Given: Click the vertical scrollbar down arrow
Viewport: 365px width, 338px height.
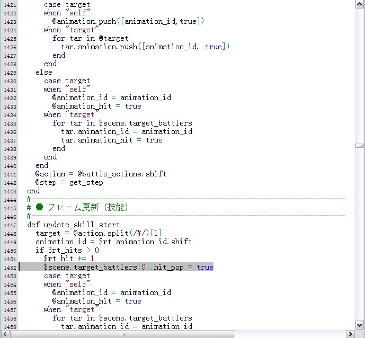Looking at the screenshot, I should click(359, 325).
